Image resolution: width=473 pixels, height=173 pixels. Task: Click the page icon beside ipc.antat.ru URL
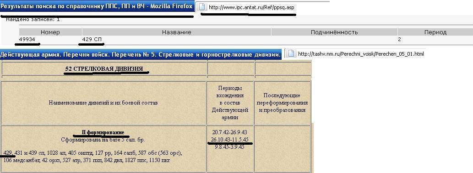(201, 7)
